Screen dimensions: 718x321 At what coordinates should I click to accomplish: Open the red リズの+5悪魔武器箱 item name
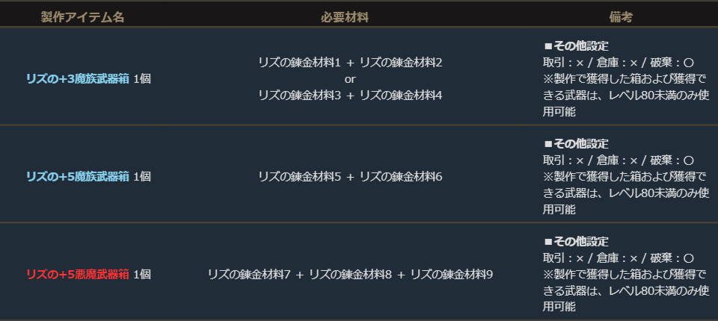[78, 275]
